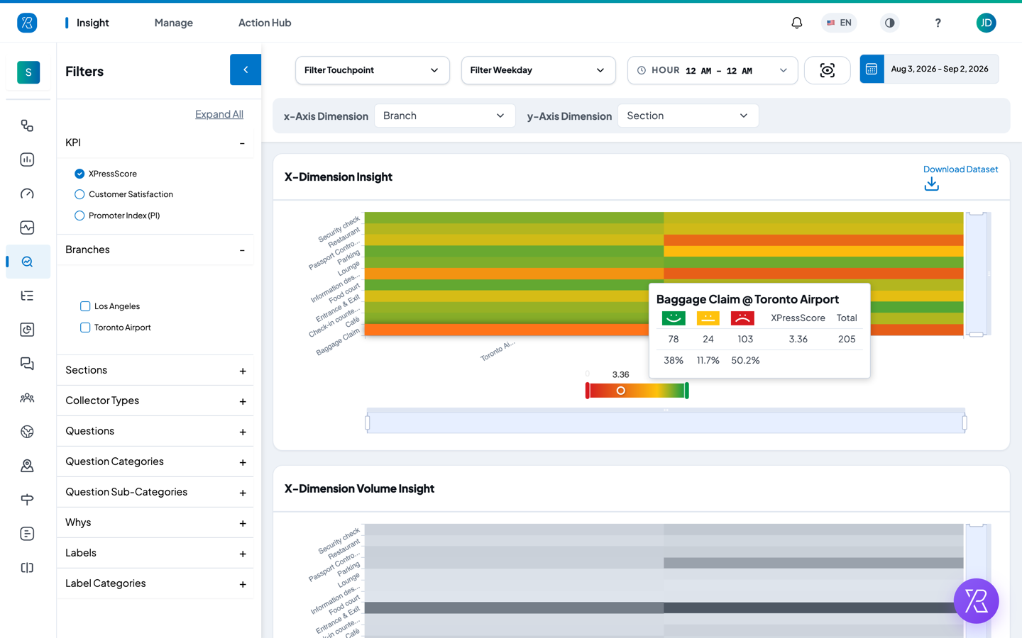The image size is (1022, 638).
Task: Select the XPressScore KPI radio button
Action: click(x=79, y=174)
